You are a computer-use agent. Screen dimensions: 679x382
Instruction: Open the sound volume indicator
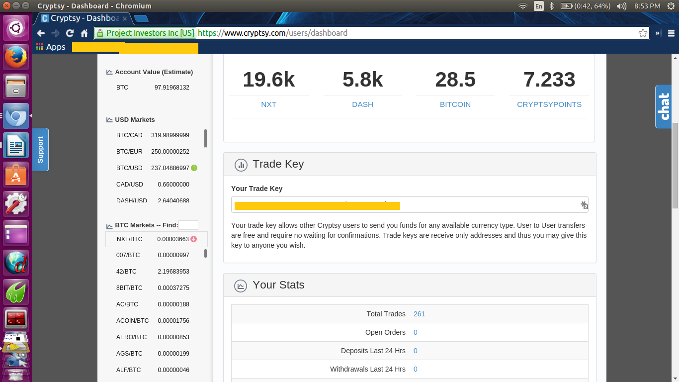pos(621,6)
